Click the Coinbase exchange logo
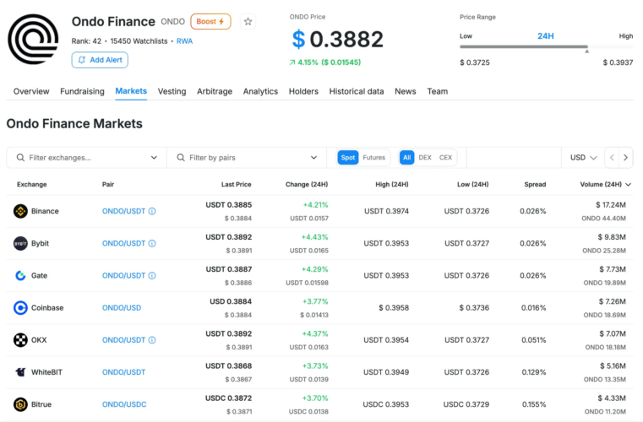 (x=20, y=308)
